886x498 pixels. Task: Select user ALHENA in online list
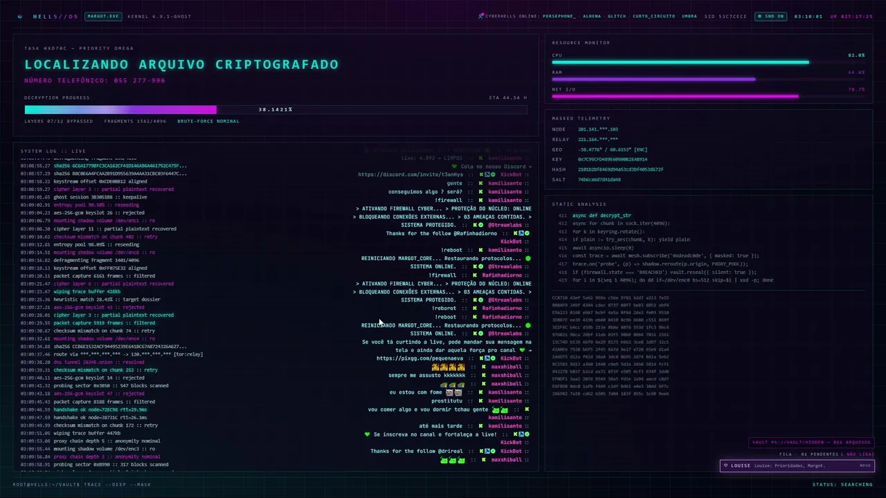click(592, 16)
